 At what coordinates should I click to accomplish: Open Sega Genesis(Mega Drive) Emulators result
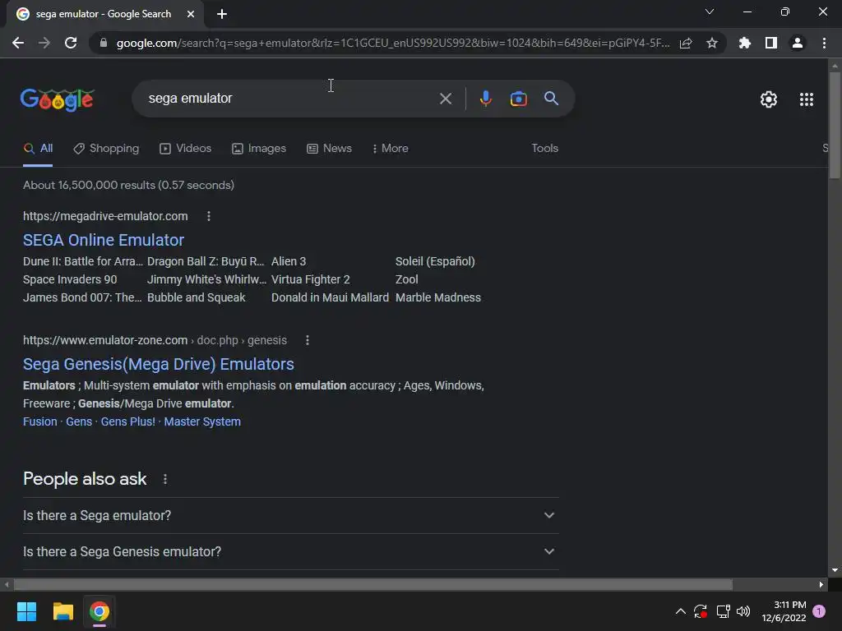point(159,364)
